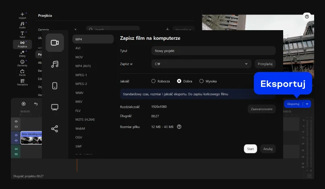Screen dimensions: 325x189
Task: Pick MKV in the format list
Action: (x=79, y=102)
